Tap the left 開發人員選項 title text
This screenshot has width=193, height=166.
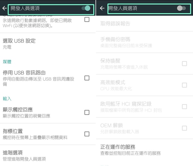point(25,8)
